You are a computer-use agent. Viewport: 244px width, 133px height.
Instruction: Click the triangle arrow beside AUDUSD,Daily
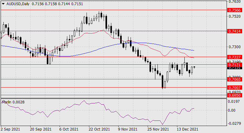point(3,4)
